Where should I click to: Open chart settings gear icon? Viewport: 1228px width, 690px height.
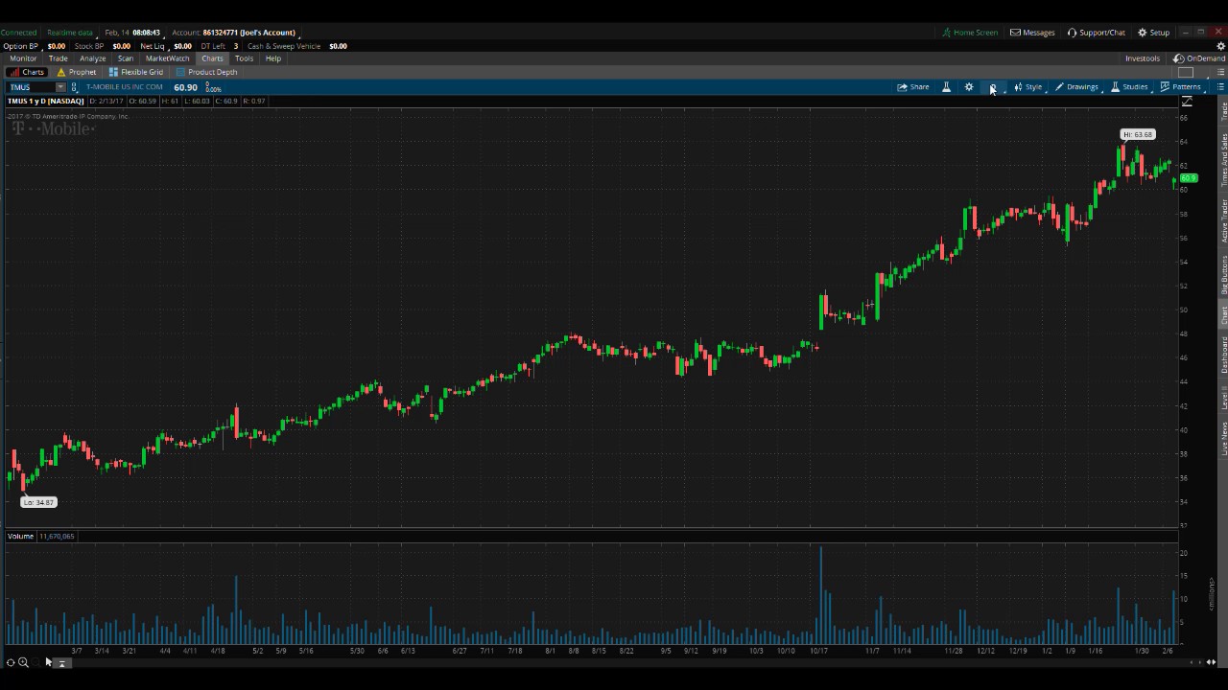pos(969,87)
